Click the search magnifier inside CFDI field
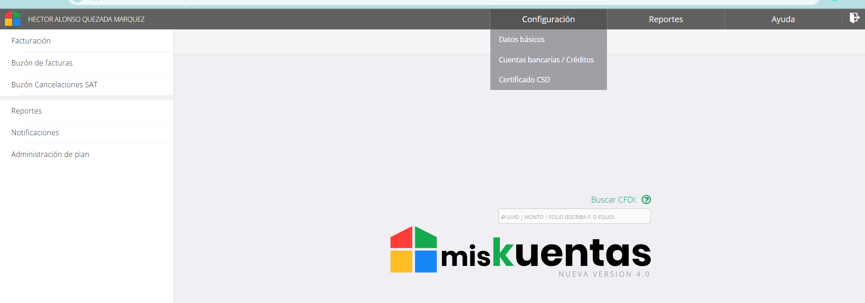Image resolution: width=865 pixels, height=303 pixels. click(x=503, y=217)
